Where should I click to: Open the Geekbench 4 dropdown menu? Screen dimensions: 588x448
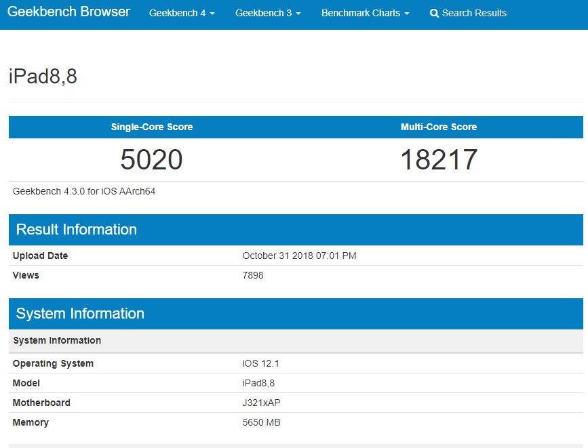coord(182,13)
